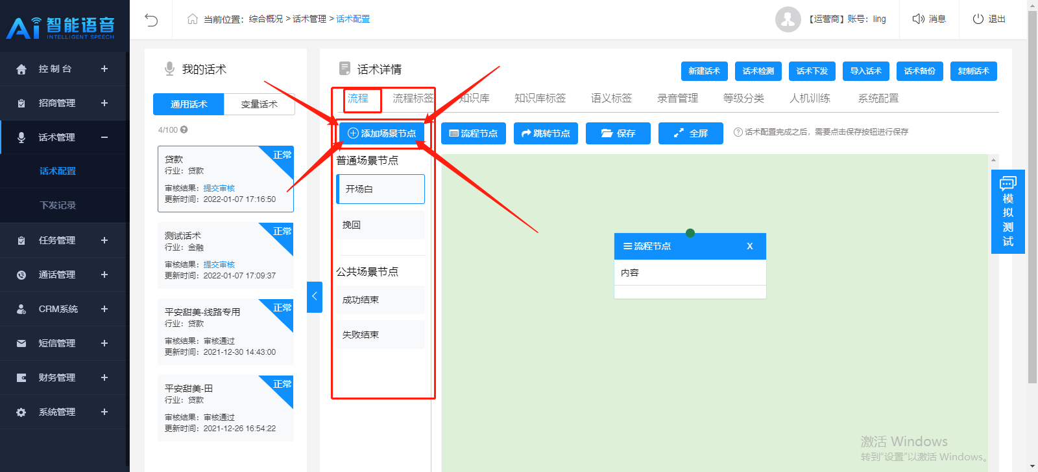This screenshot has height=472, width=1038.
Task: Click 话术检测 button
Action: pos(758,71)
